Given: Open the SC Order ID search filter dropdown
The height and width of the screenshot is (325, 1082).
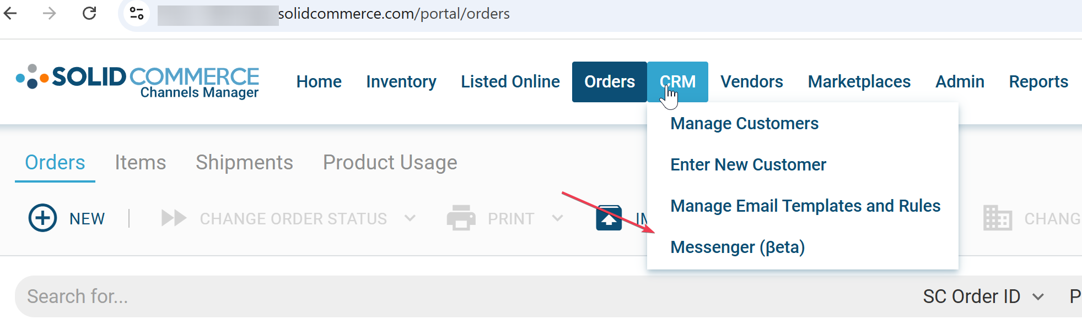Looking at the screenshot, I should (983, 296).
